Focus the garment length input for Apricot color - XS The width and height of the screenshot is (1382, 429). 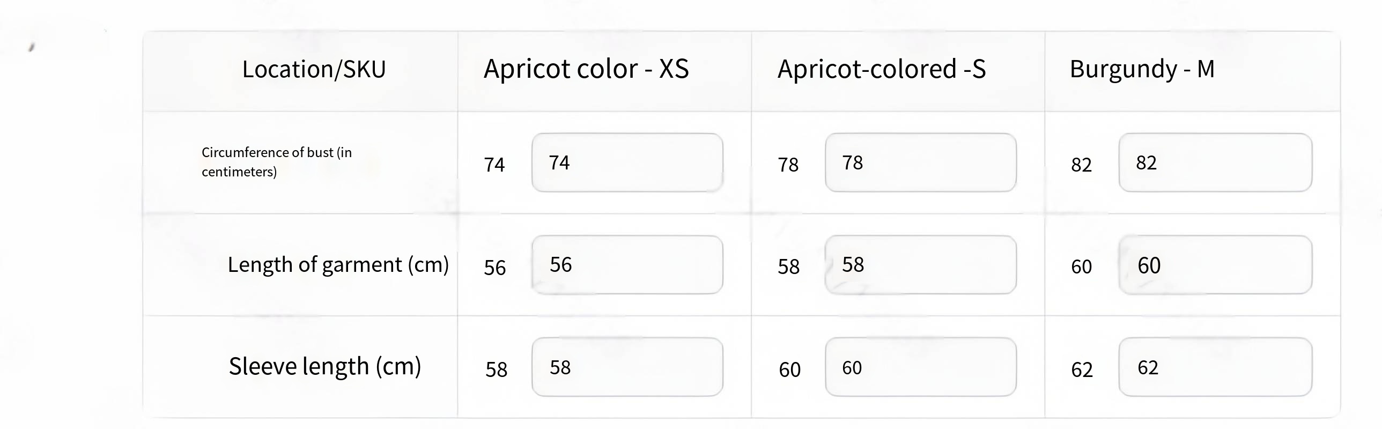tap(626, 265)
